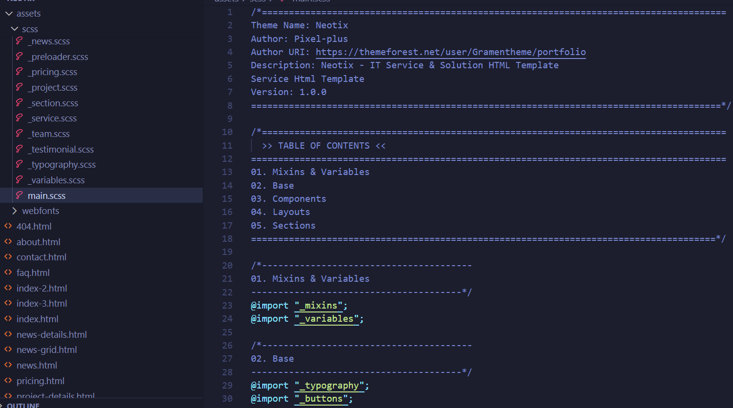733x408 pixels.
Task: Open _testimonial.scss file
Action: (61, 150)
